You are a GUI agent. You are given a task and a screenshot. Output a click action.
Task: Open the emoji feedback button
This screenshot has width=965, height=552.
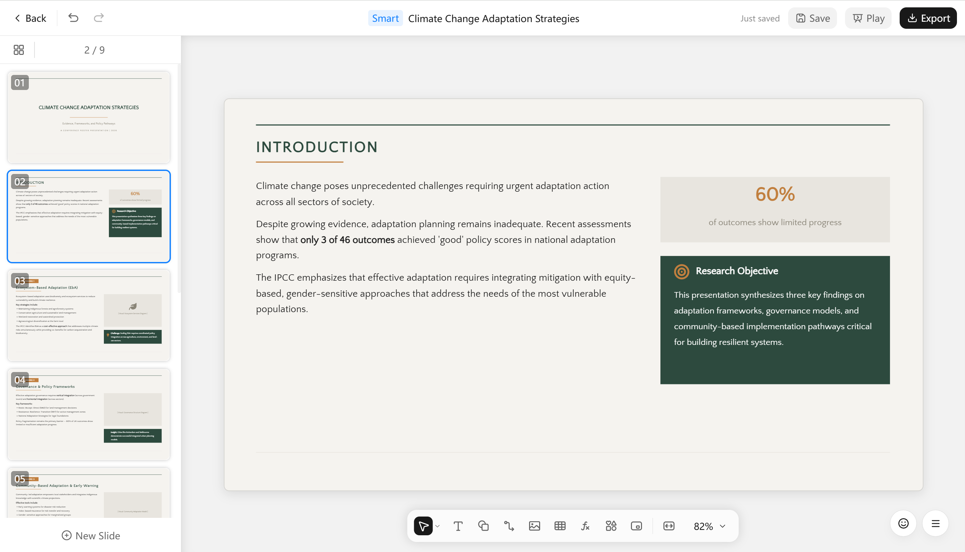(903, 524)
